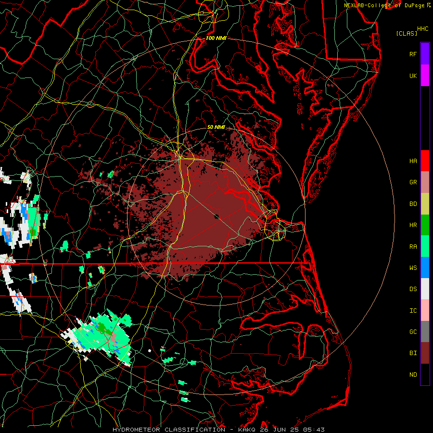Click the HA legend label
This screenshot has height=433, width=433.
(413, 161)
